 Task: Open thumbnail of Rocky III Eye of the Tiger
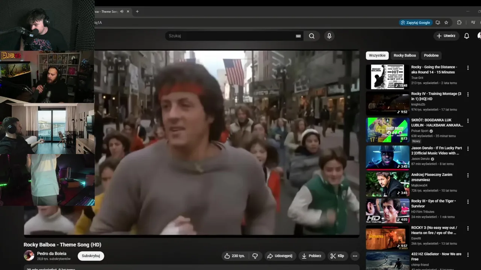tap(387, 211)
